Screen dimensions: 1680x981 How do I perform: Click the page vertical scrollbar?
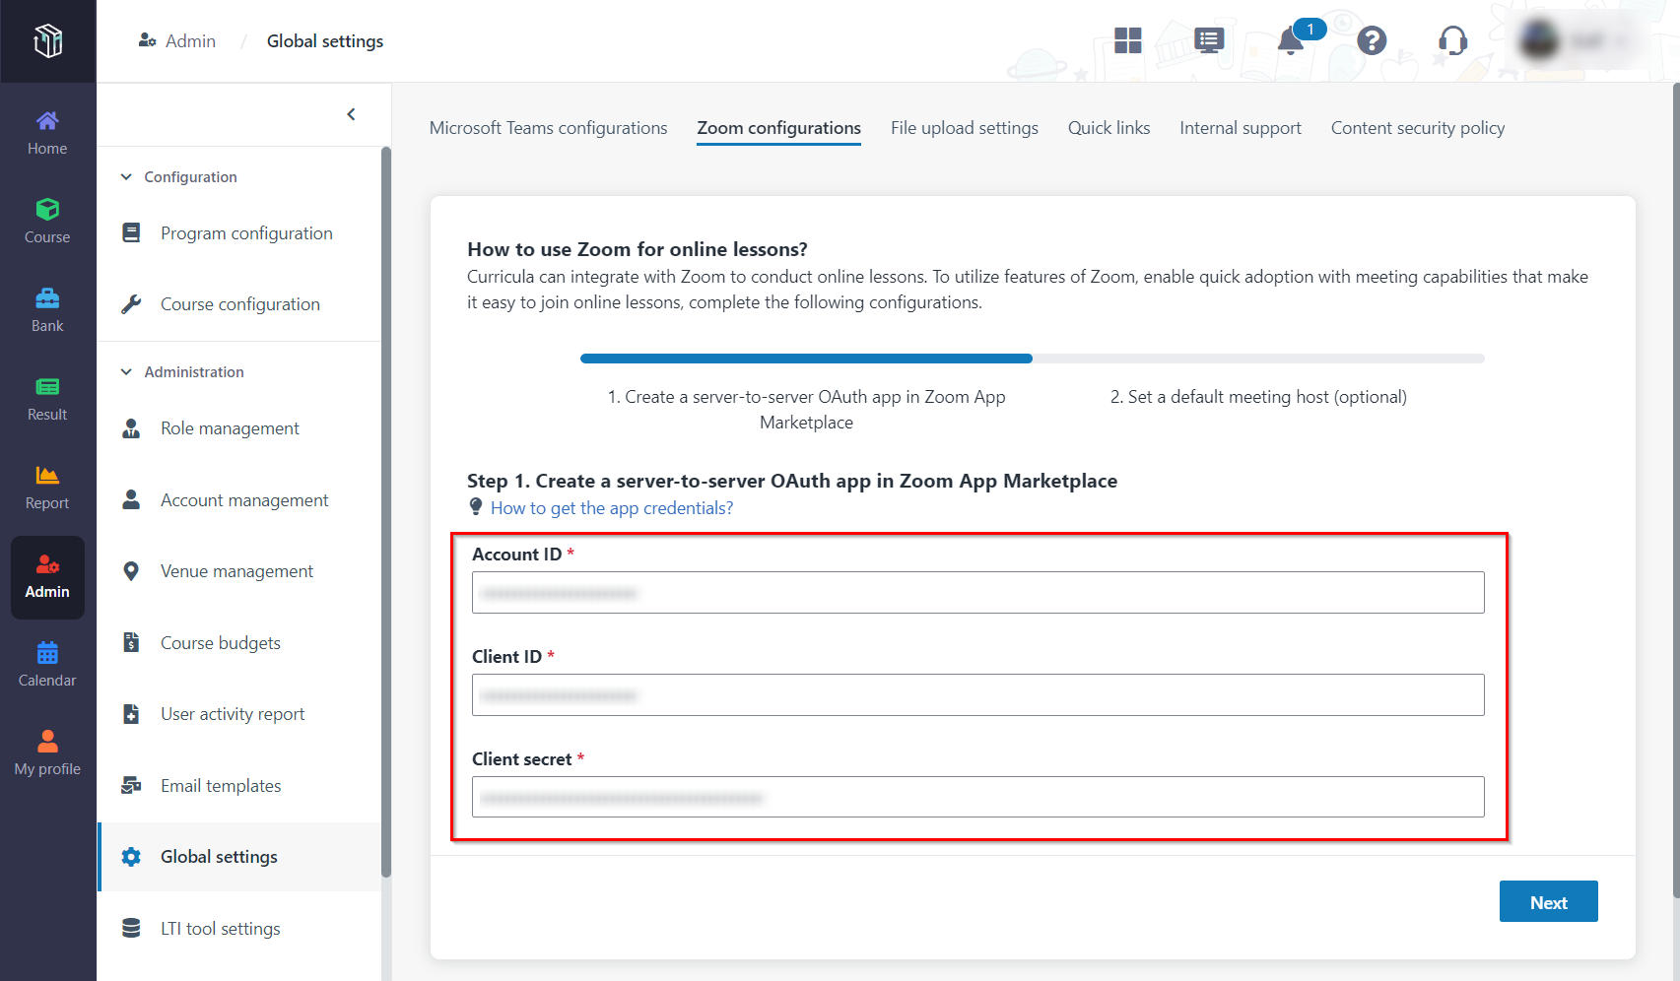tap(1675, 490)
